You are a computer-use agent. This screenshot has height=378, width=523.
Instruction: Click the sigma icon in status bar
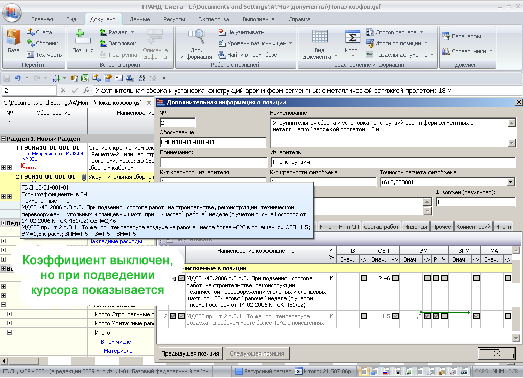(299, 371)
